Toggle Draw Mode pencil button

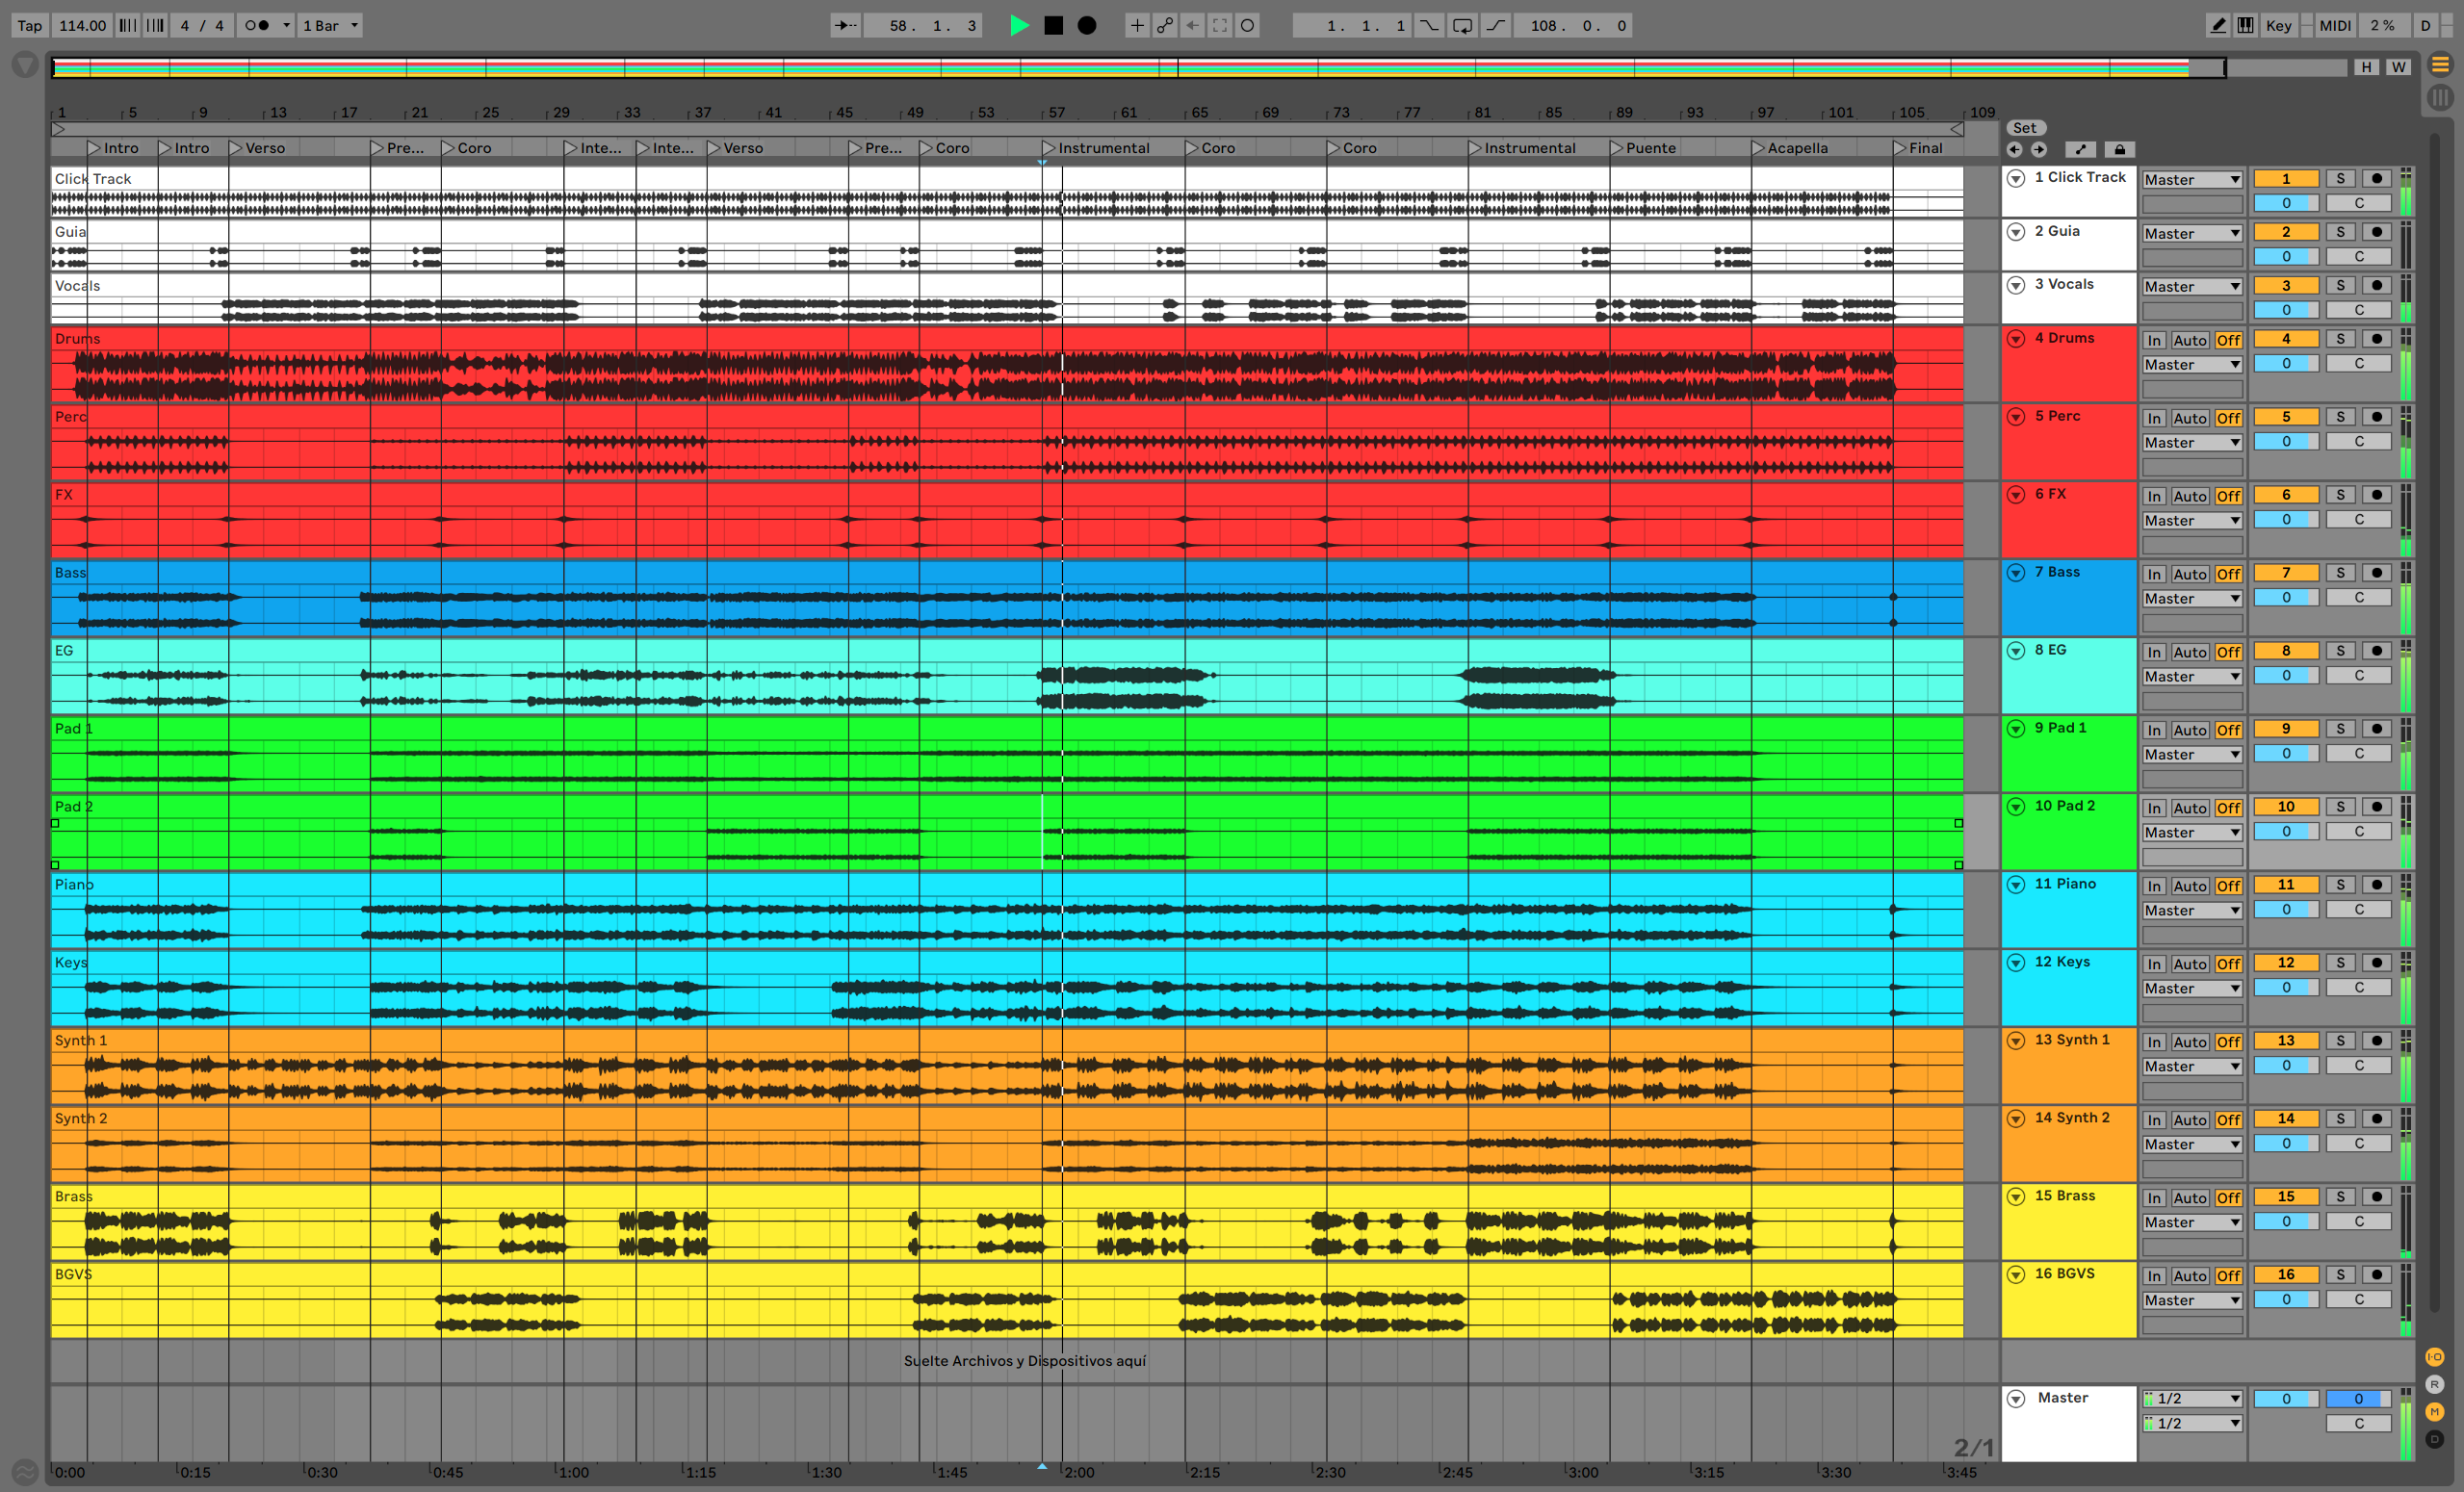[x=2217, y=26]
